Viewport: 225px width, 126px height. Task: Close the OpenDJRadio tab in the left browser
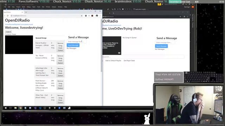point(22,12)
